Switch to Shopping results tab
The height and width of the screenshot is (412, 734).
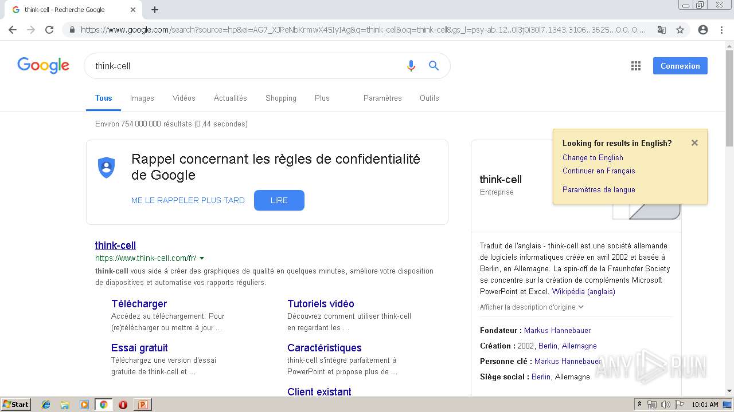(x=280, y=98)
